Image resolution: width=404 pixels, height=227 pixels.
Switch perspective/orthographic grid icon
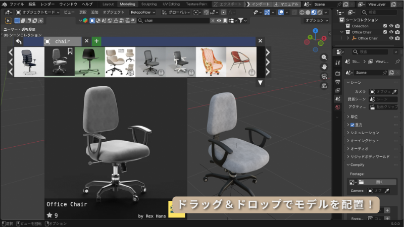[324, 86]
